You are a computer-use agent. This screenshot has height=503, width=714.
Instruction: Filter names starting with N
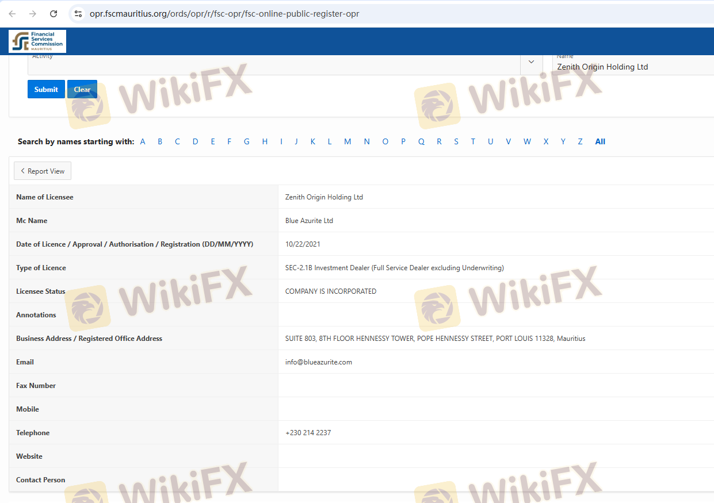(366, 141)
